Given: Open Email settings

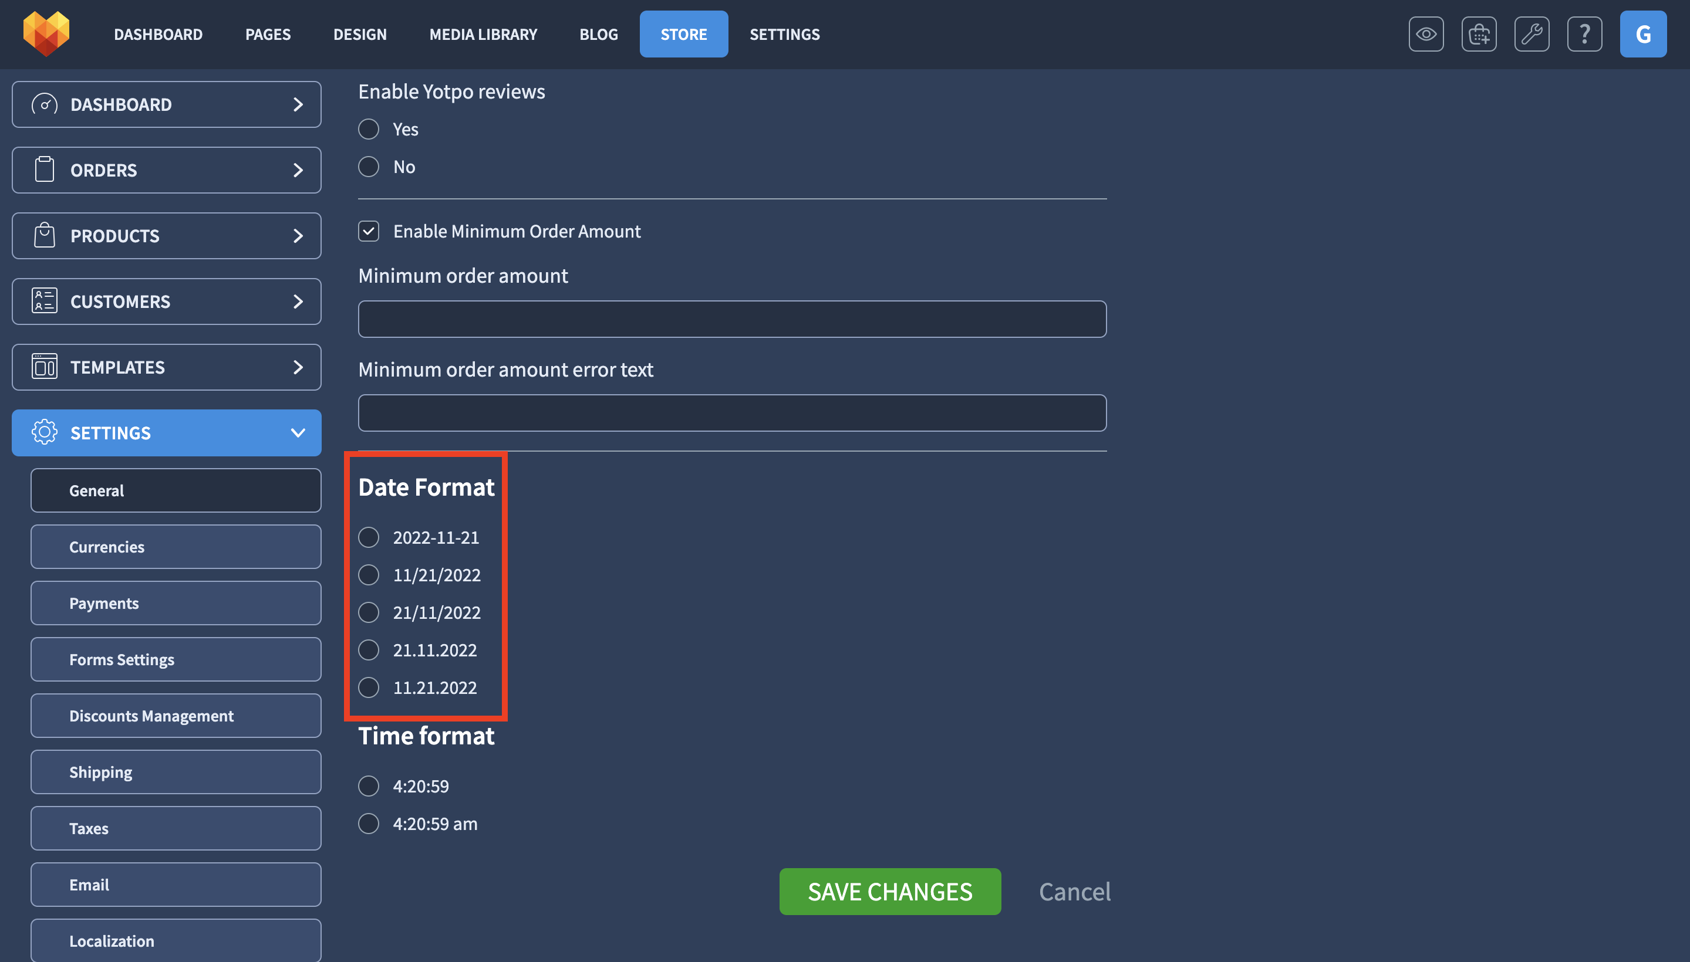Looking at the screenshot, I should point(176,885).
